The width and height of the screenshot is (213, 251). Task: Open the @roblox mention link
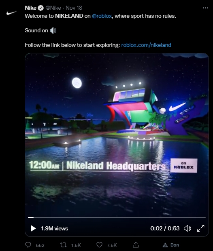102,16
